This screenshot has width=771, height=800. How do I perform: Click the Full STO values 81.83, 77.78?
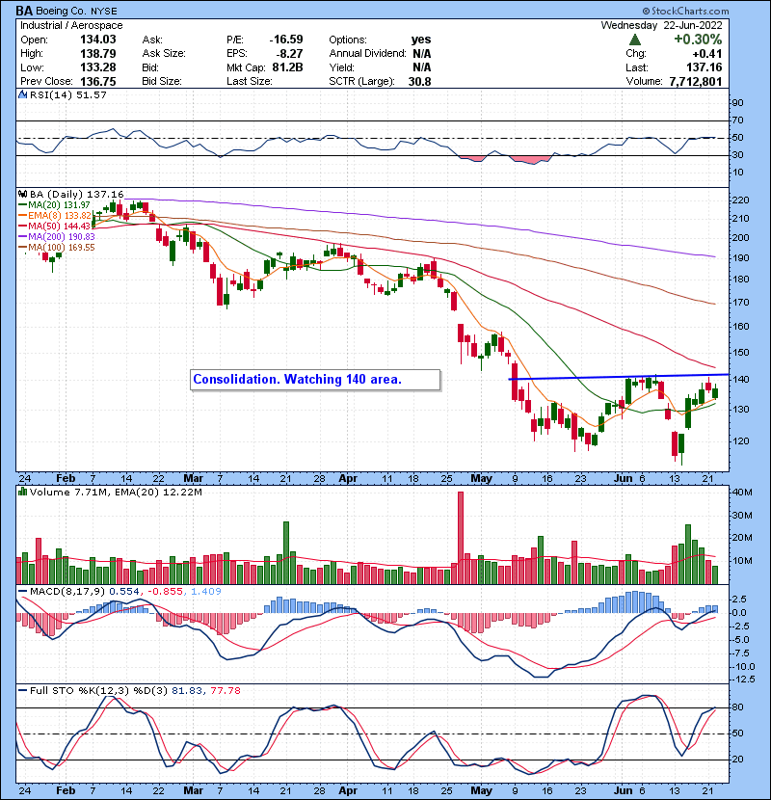205,691
